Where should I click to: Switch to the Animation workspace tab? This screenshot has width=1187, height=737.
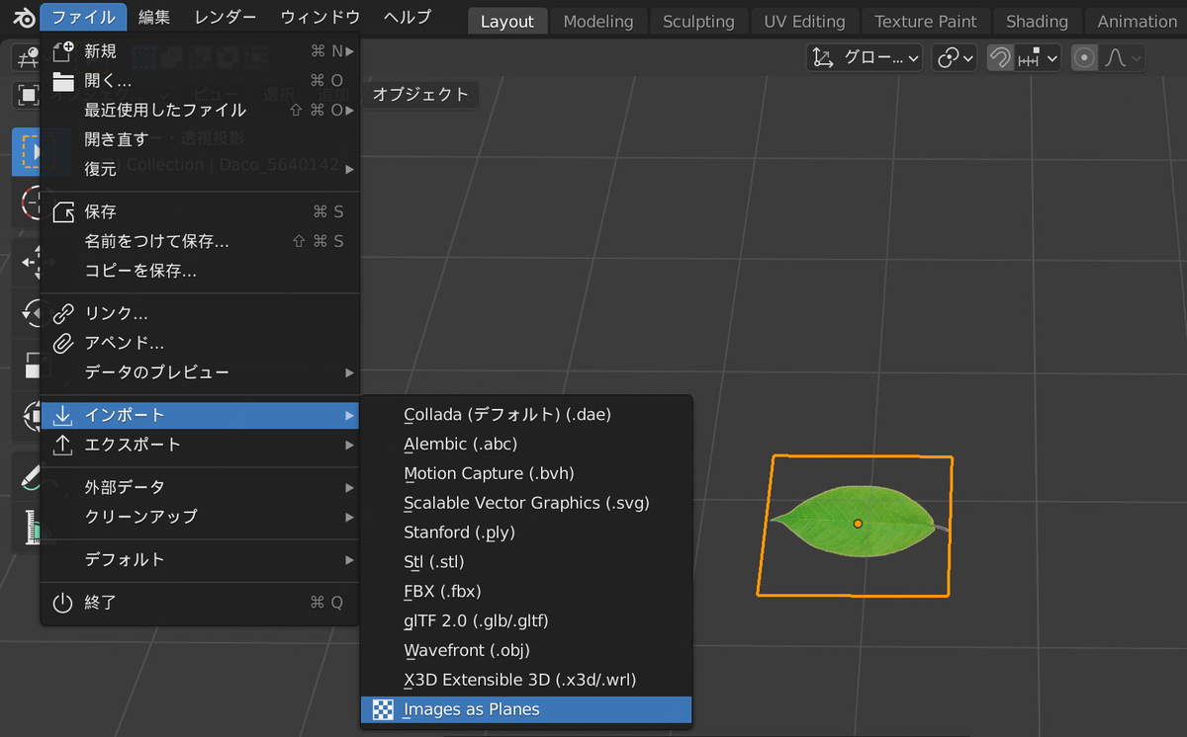pos(1137,21)
